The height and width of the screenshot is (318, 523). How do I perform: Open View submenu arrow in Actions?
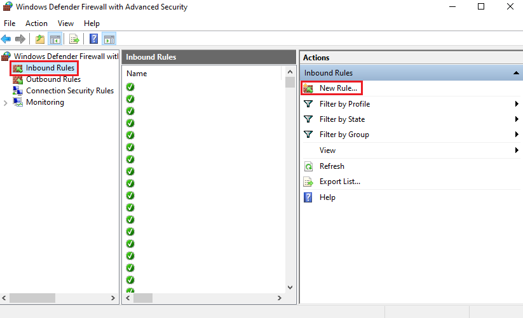point(517,150)
